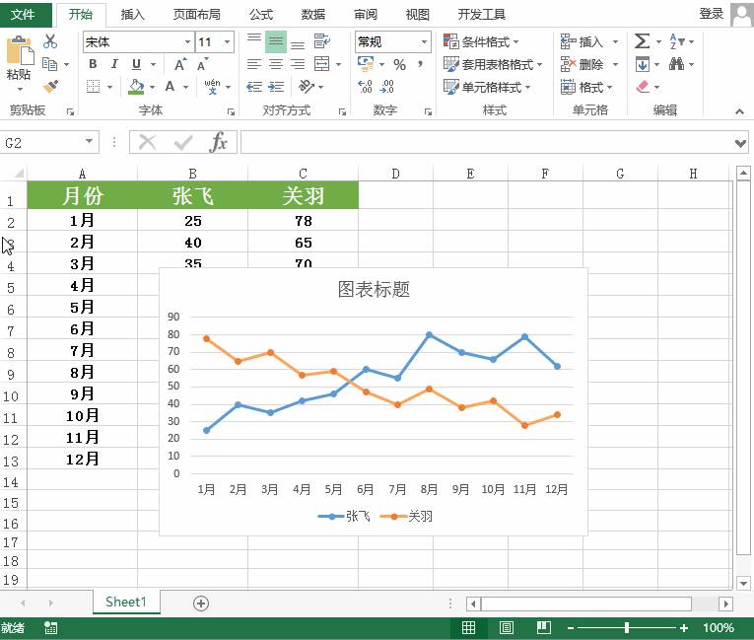Click the Merge and Center icon
The image size is (754, 640).
click(321, 63)
